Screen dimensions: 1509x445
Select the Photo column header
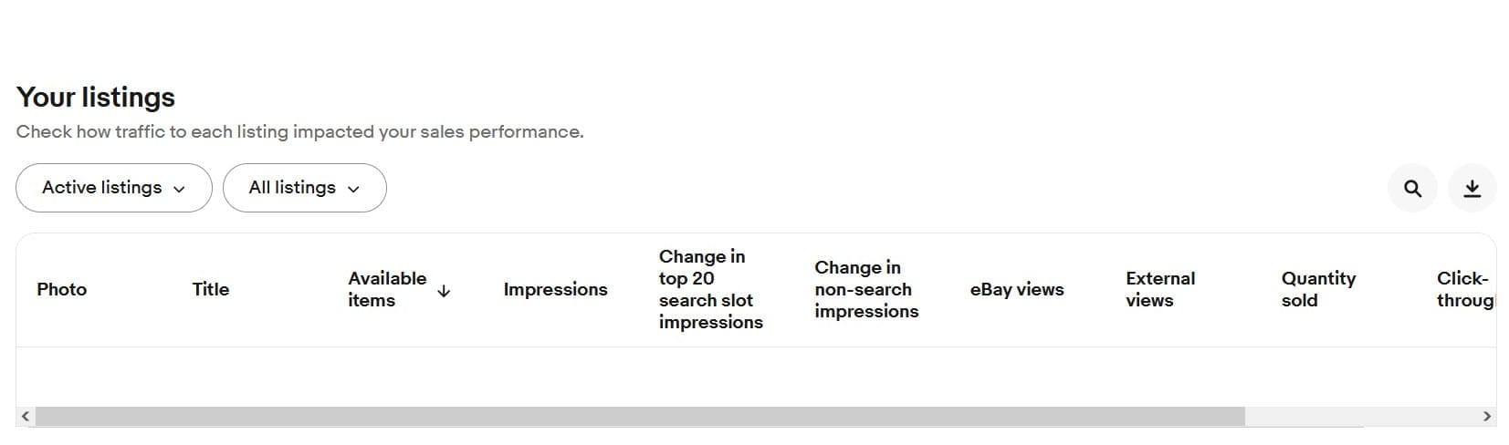coord(61,289)
